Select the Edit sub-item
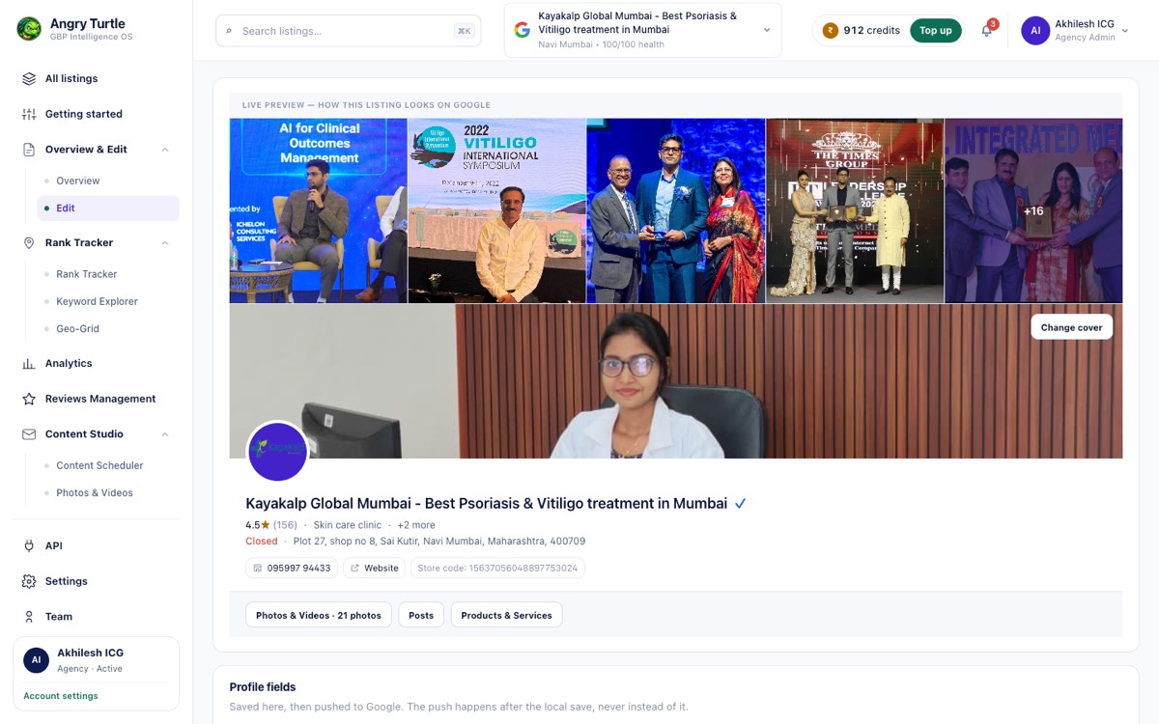 coord(108,209)
